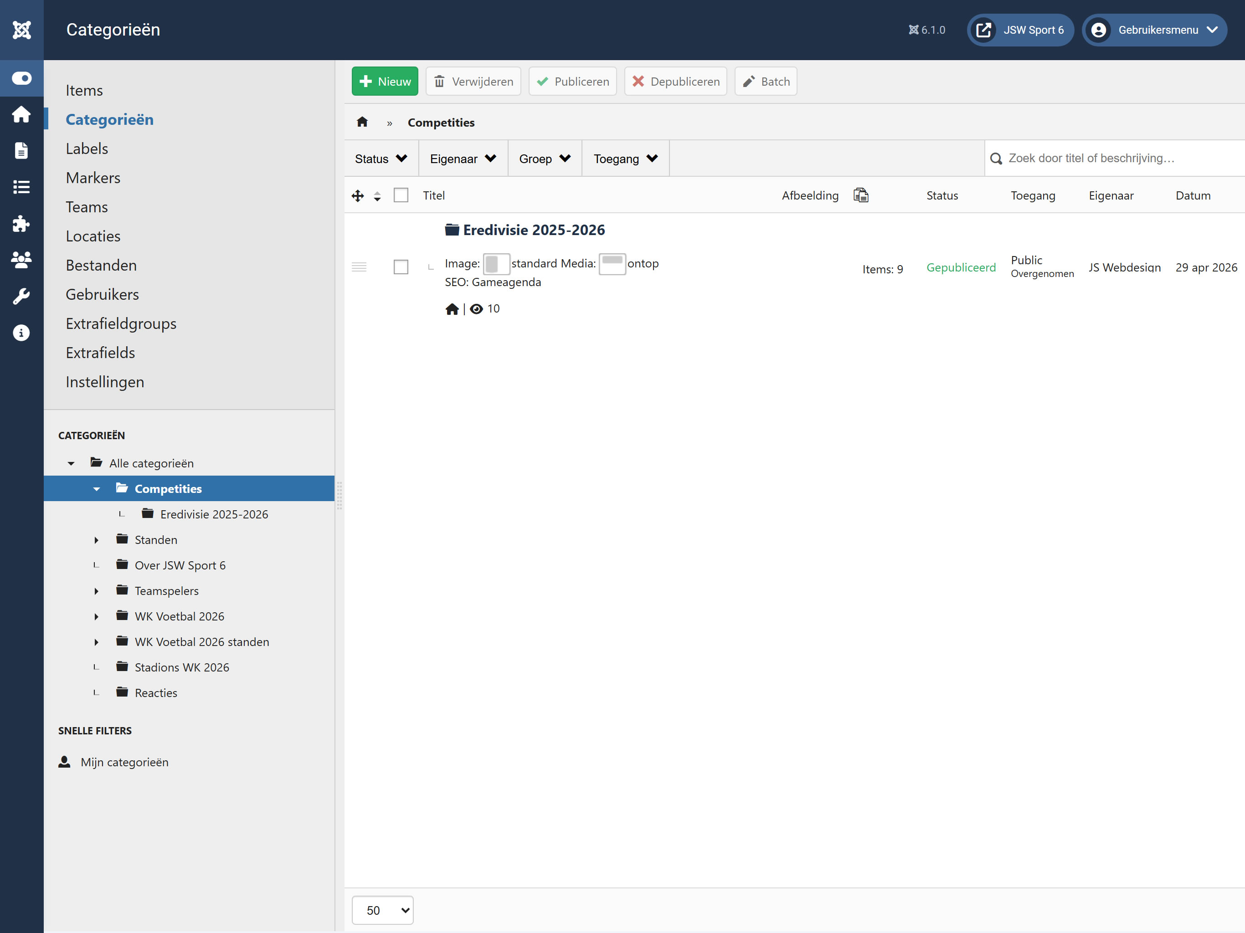Image resolution: width=1245 pixels, height=933 pixels.
Task: Select Over JSW Sport 6 tree item
Action: [x=180, y=565]
